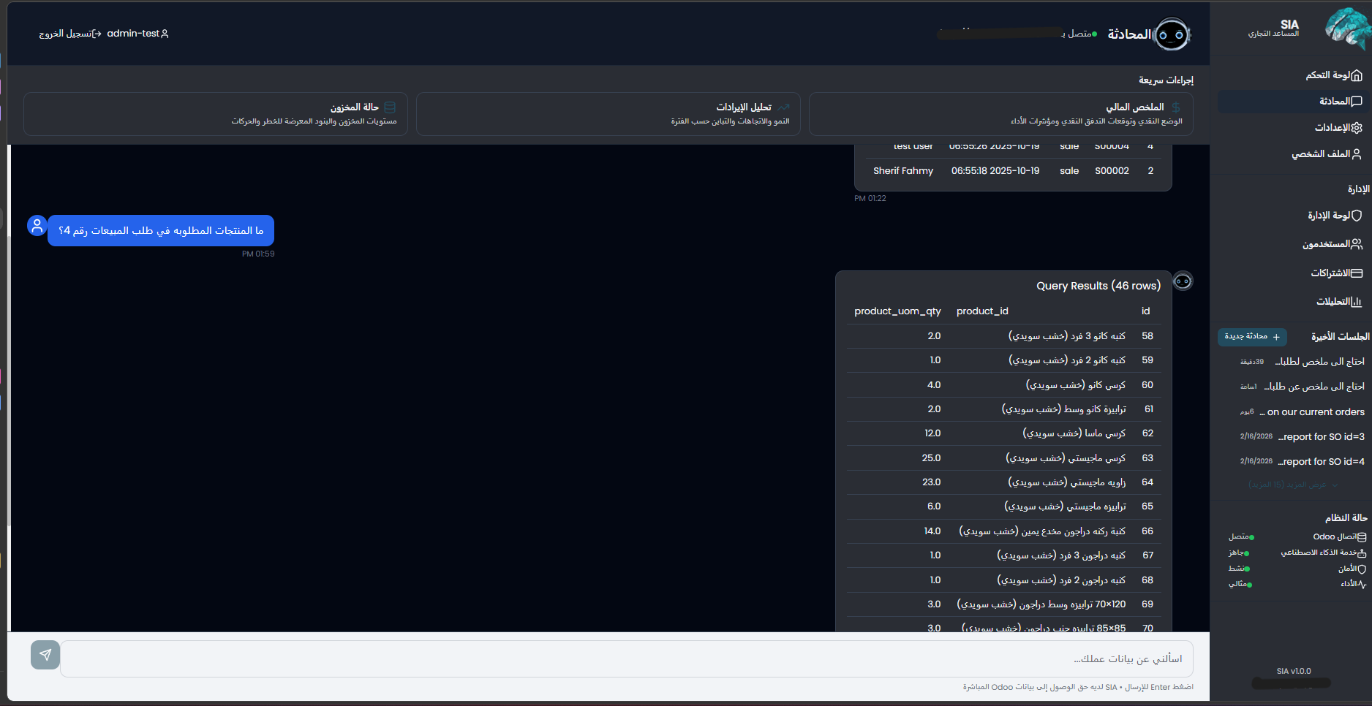Start a new chat with محادثة جديدة button
Screen dimensions: 1372x706
point(1252,336)
